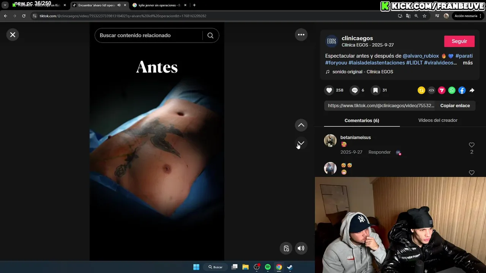The height and width of the screenshot is (273, 486).
Task: Click the 'Acción necesaria' Chrome menu button
Action: [467, 16]
